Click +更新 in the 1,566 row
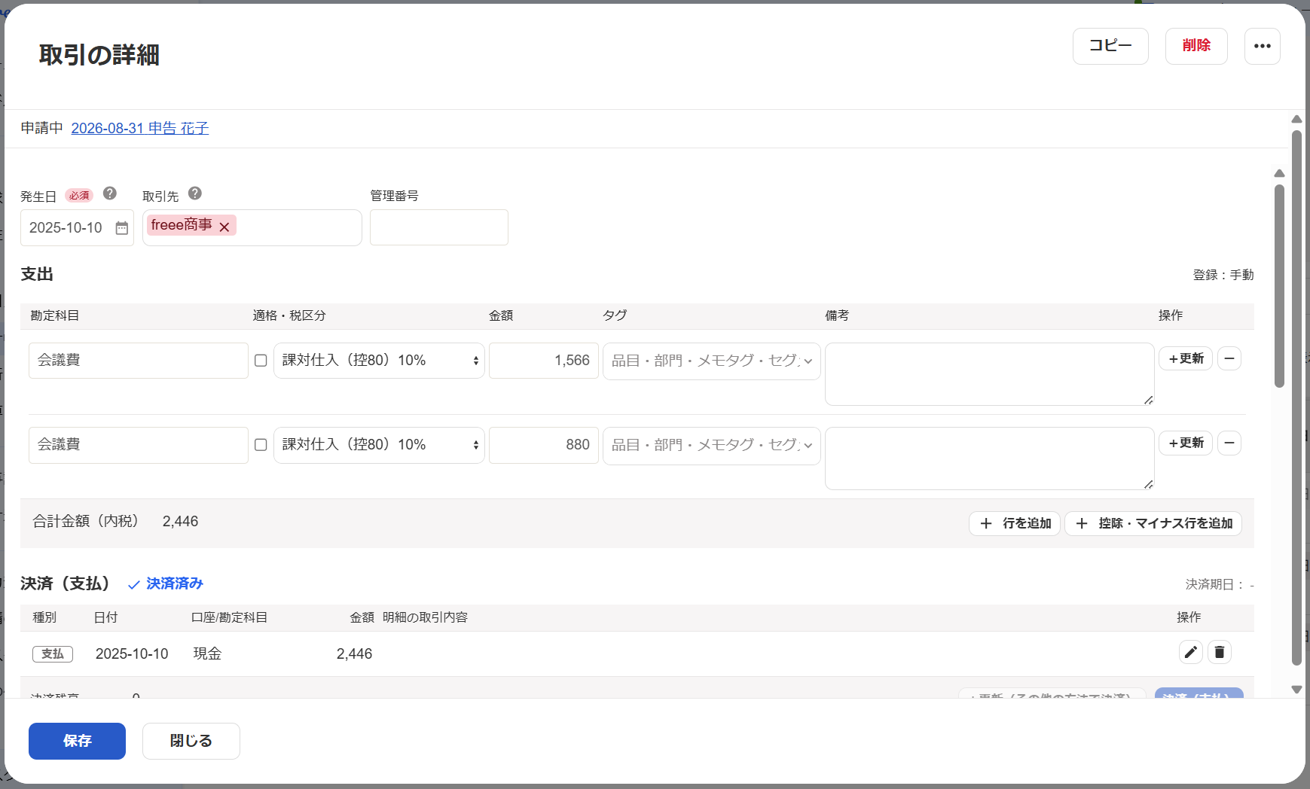This screenshot has width=1310, height=789. coord(1186,358)
